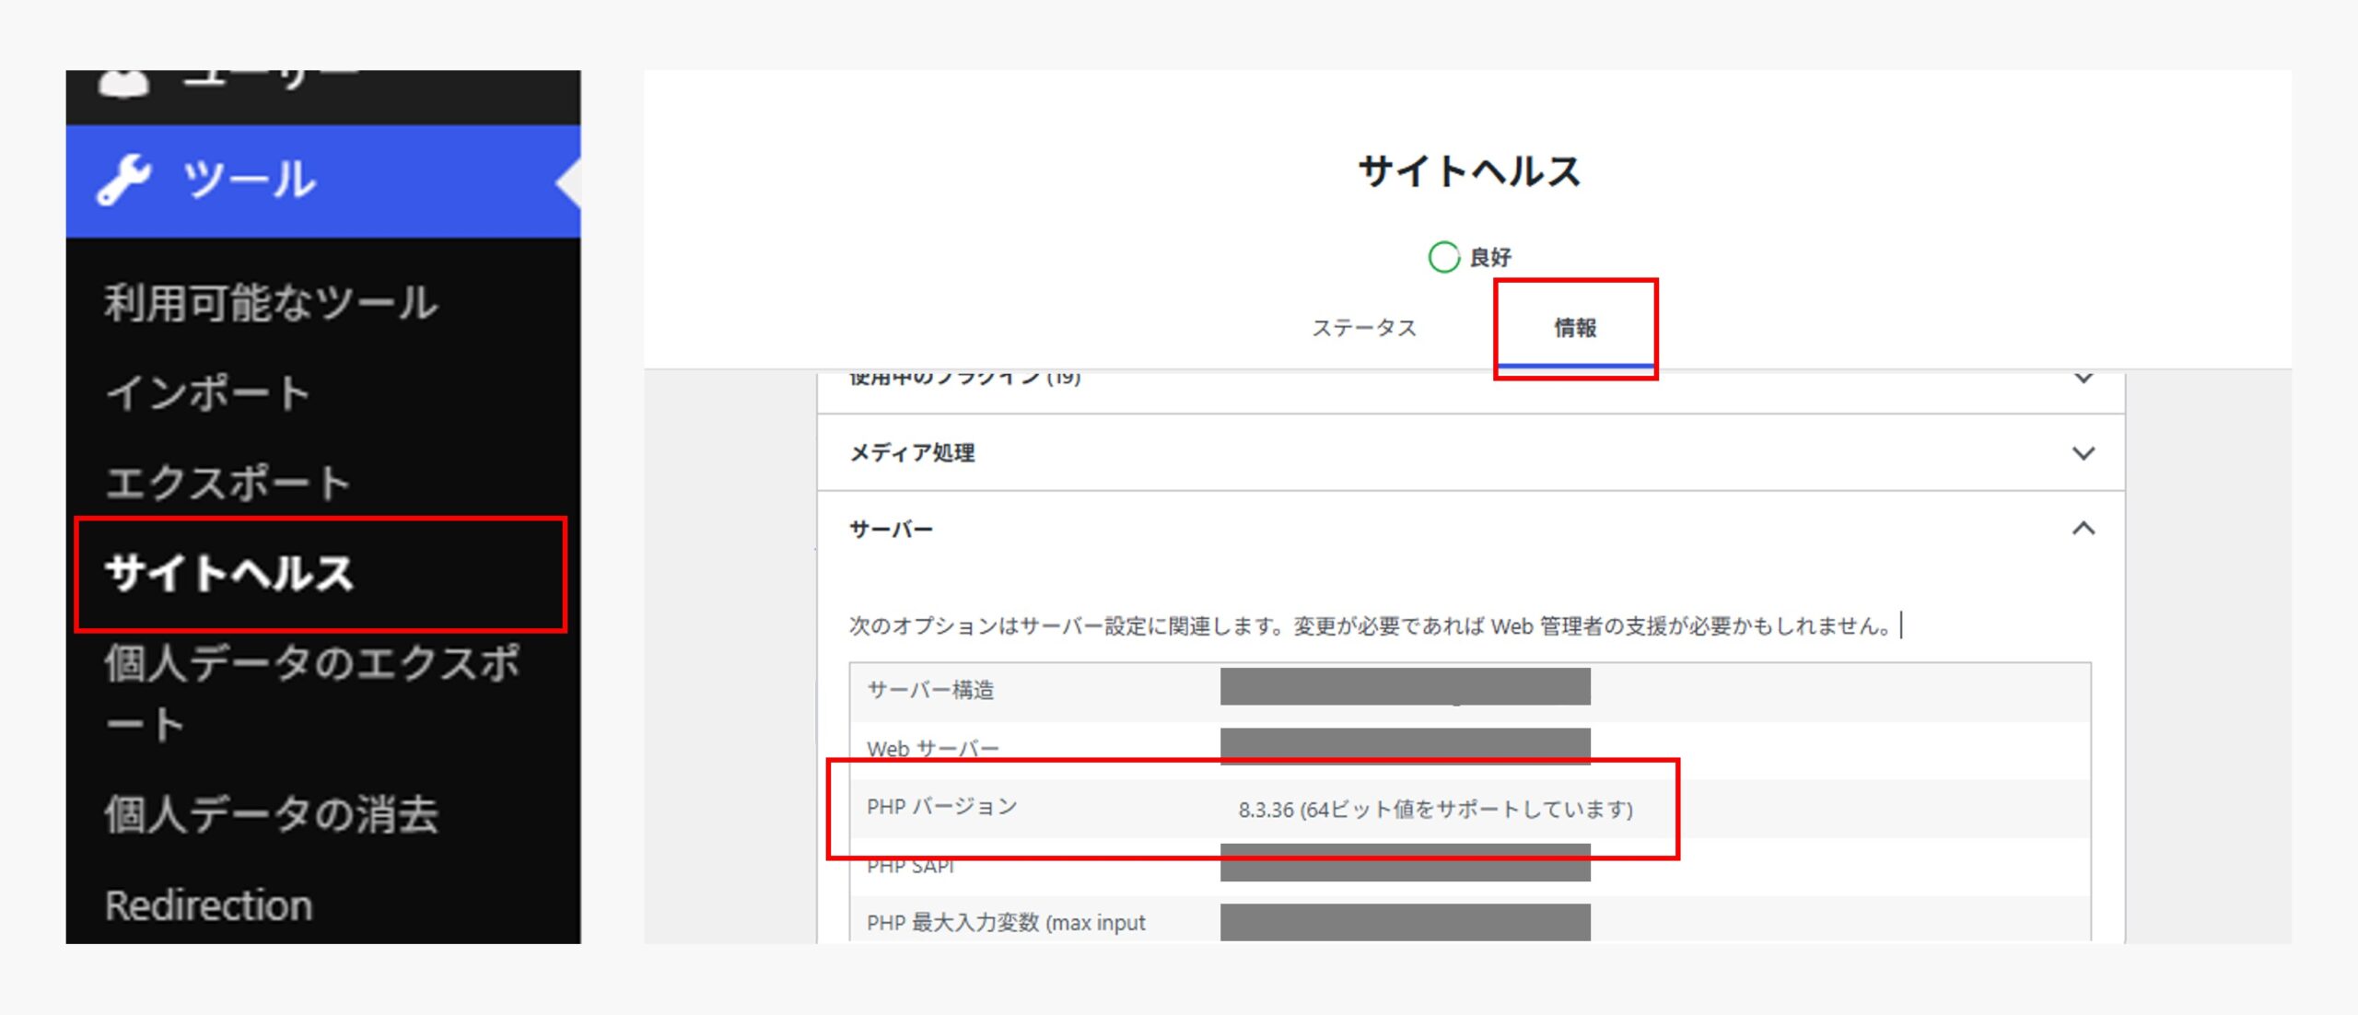The width and height of the screenshot is (2358, 1015).
Task: Click the サーバー section heading
Action: [891, 530]
